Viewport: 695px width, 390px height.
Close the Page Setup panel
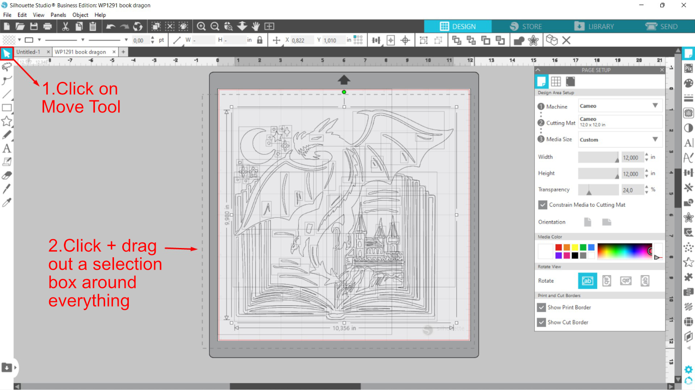click(x=662, y=70)
